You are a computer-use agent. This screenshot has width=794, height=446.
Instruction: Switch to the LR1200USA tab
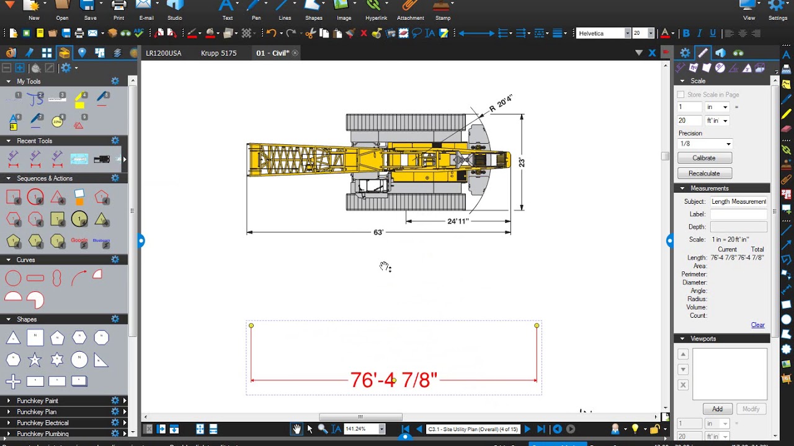[x=164, y=53]
